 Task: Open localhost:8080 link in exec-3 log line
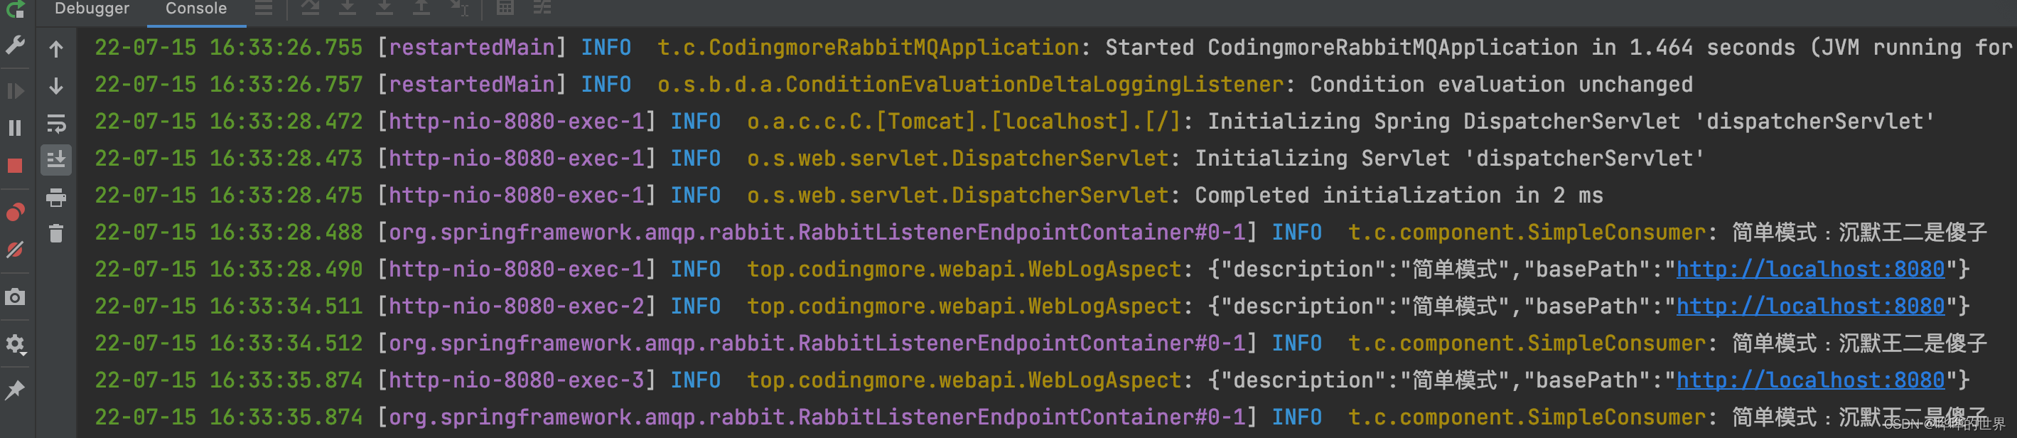[1809, 381]
